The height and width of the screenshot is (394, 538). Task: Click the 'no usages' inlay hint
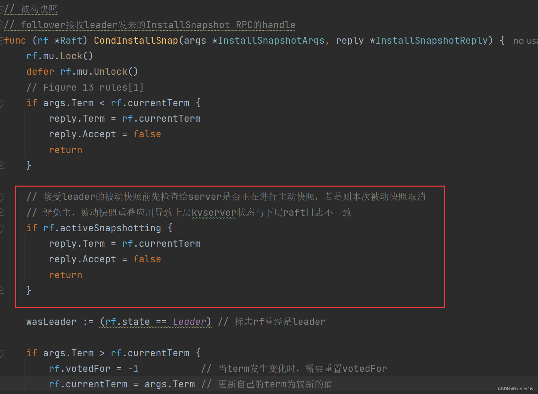click(x=525, y=41)
